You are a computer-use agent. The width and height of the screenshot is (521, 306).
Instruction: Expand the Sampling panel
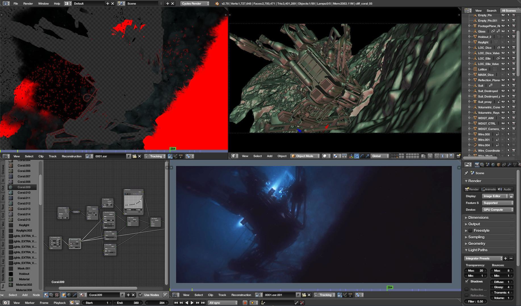tap(476, 237)
